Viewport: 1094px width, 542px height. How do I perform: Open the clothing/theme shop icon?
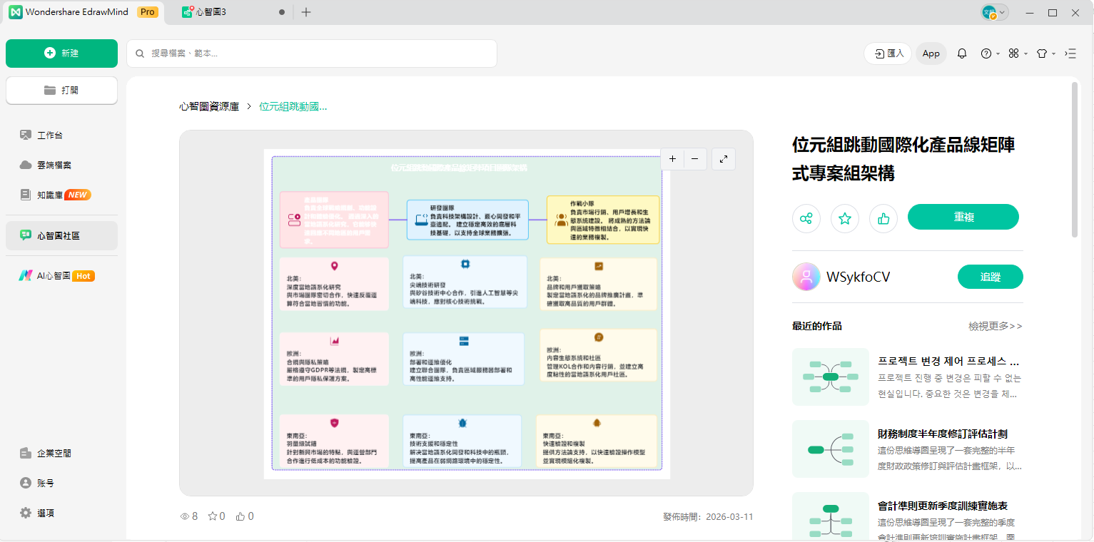1042,53
